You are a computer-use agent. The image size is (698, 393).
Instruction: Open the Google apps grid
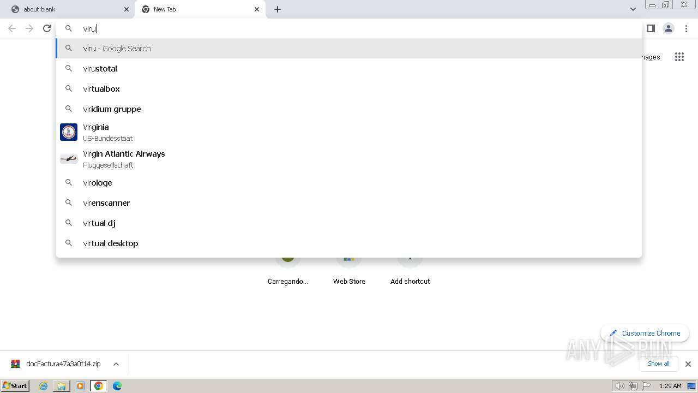point(679,57)
